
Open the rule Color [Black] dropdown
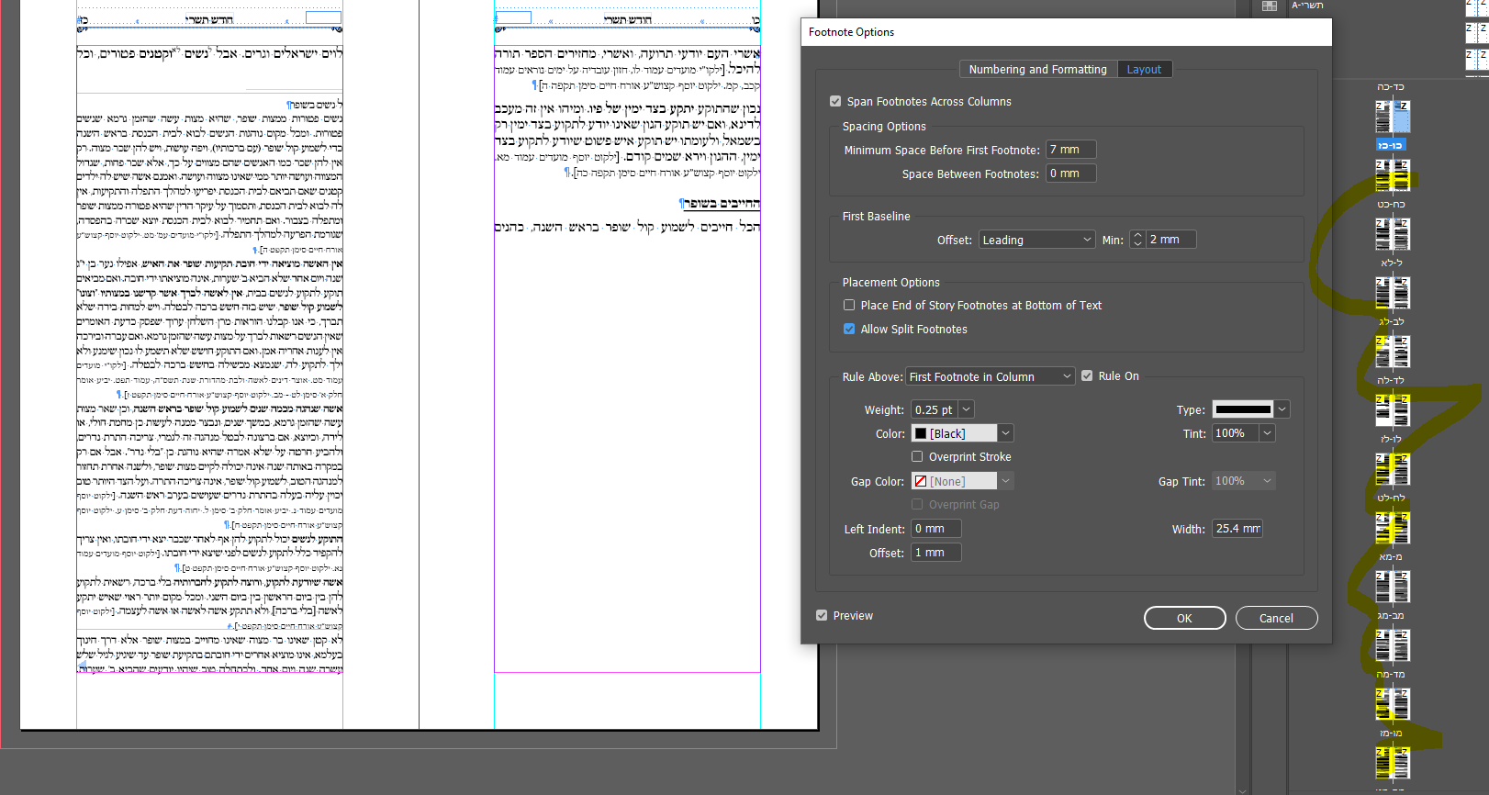tap(962, 433)
